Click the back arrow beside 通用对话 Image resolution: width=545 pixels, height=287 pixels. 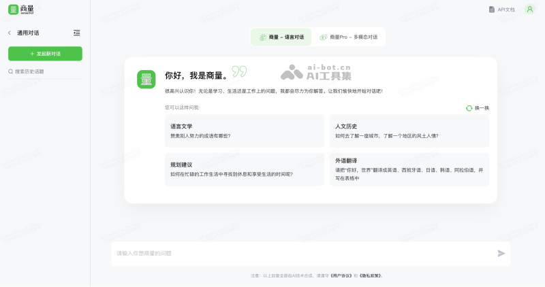[x=10, y=33]
